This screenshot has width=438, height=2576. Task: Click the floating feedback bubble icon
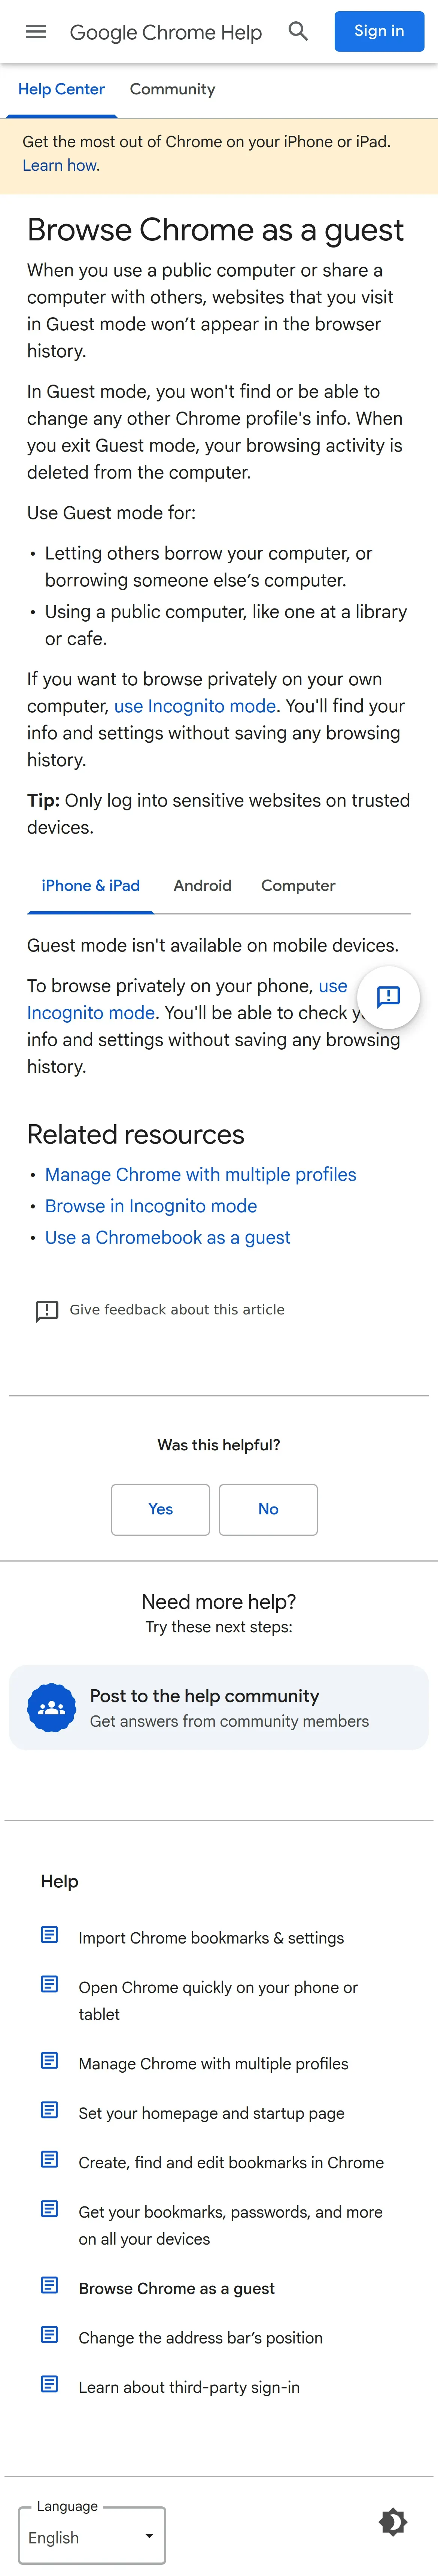click(x=388, y=996)
